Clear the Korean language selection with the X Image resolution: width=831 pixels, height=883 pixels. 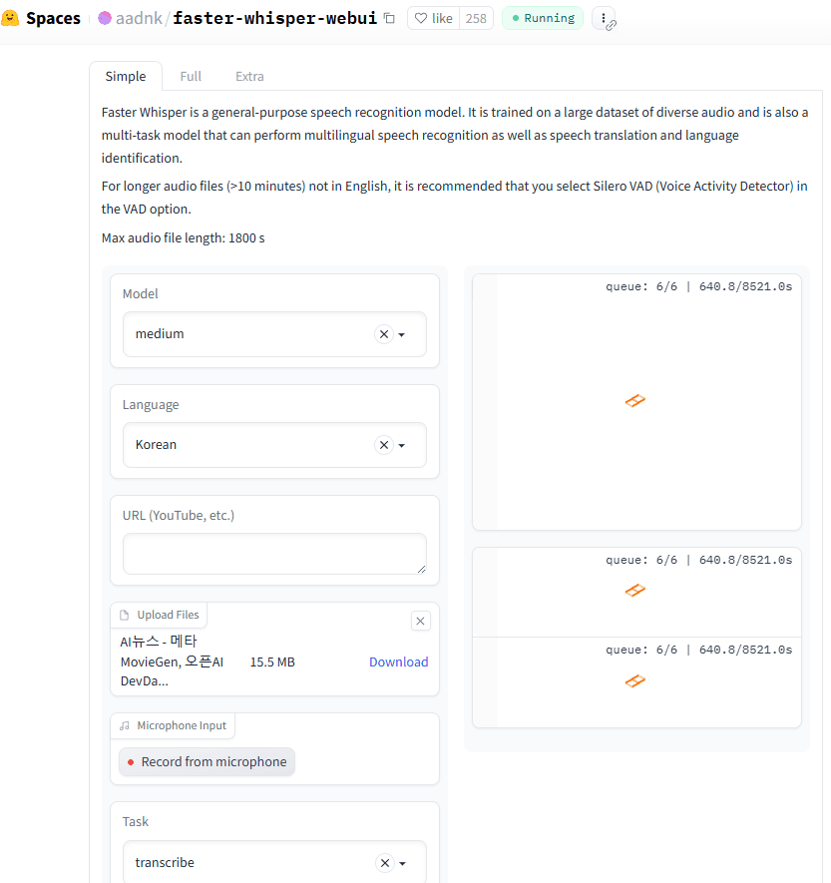pyautogui.click(x=384, y=445)
